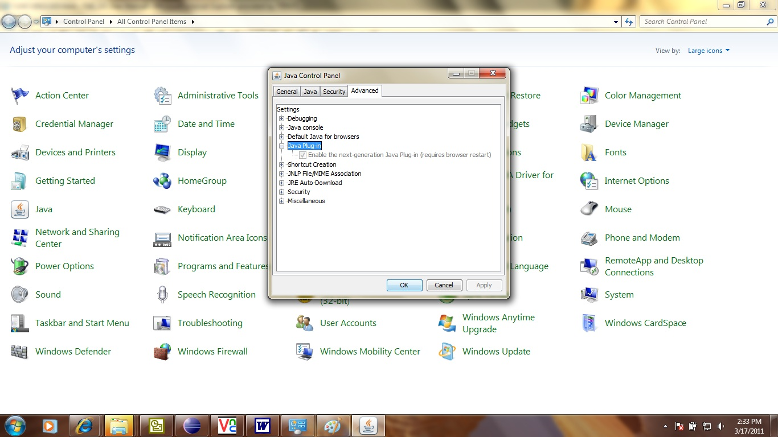The image size is (778, 437).
Task: Click the HomeGroup spheres icon
Action: tap(162, 181)
